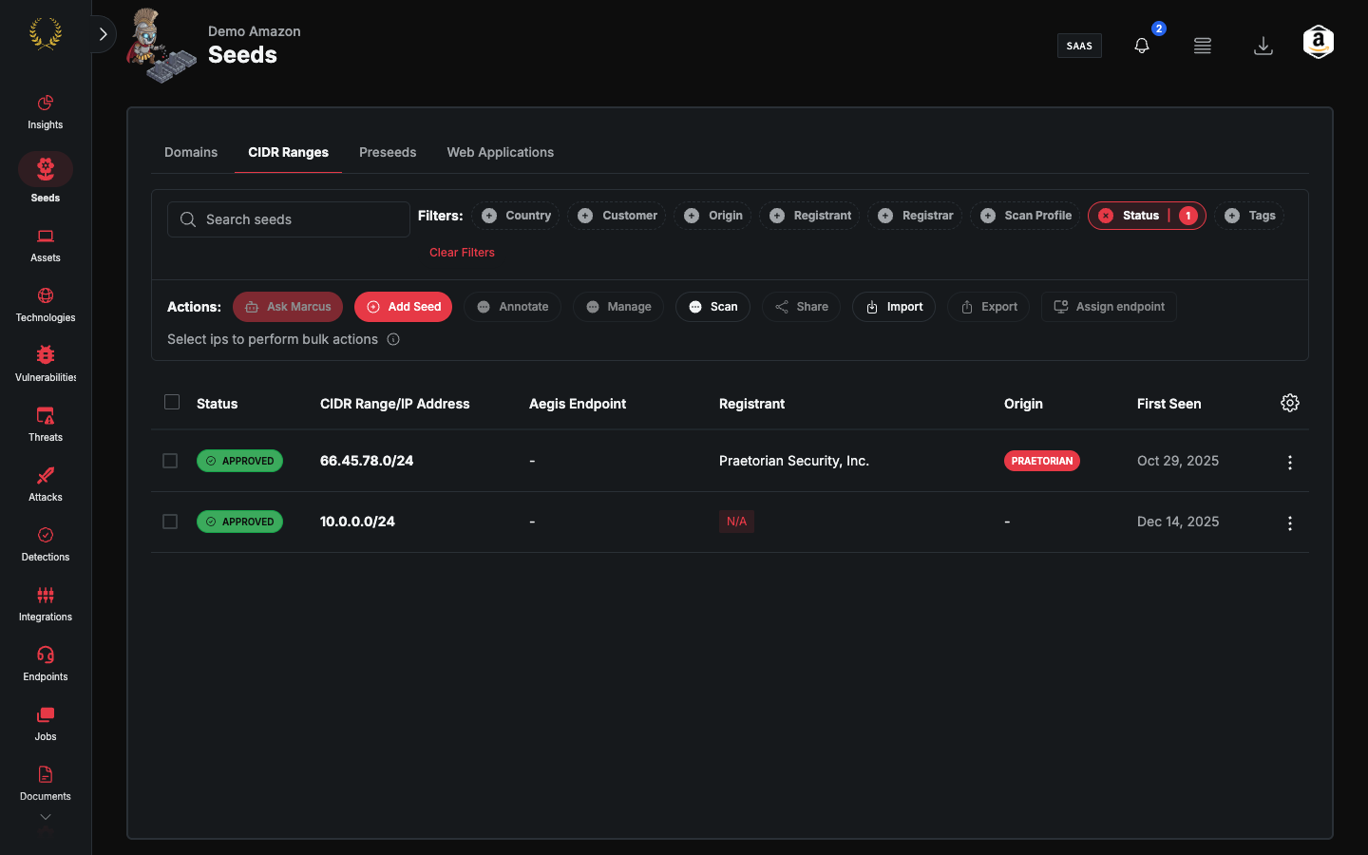This screenshot has height=855, width=1368.
Task: Click Ask Marcus button
Action: pyautogui.click(x=288, y=307)
